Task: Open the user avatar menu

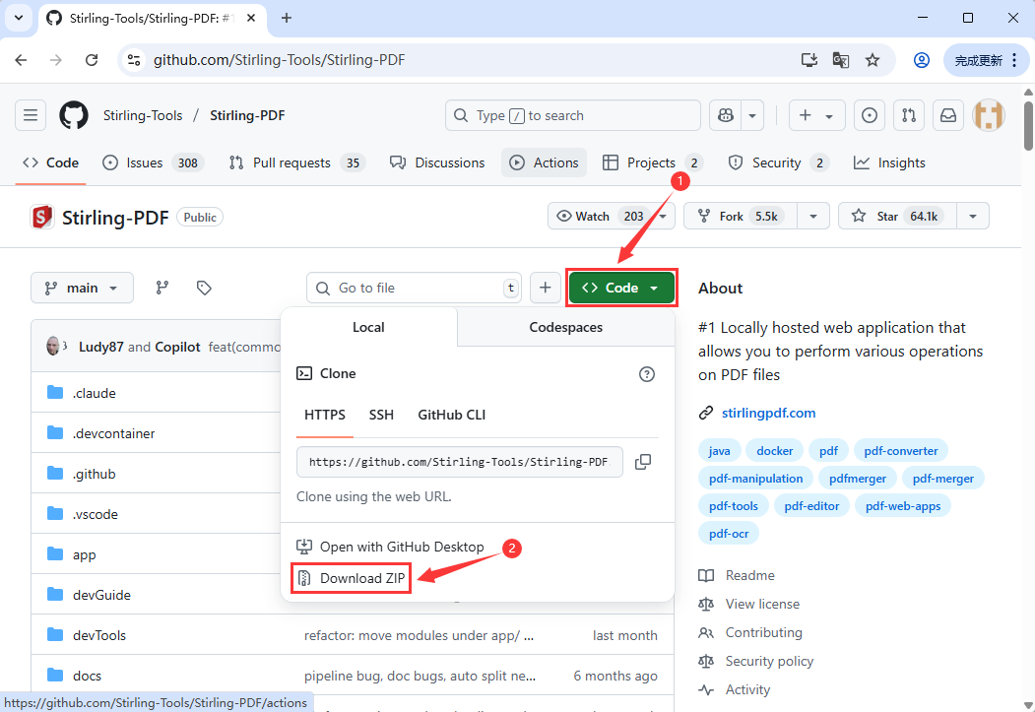Action: [989, 115]
